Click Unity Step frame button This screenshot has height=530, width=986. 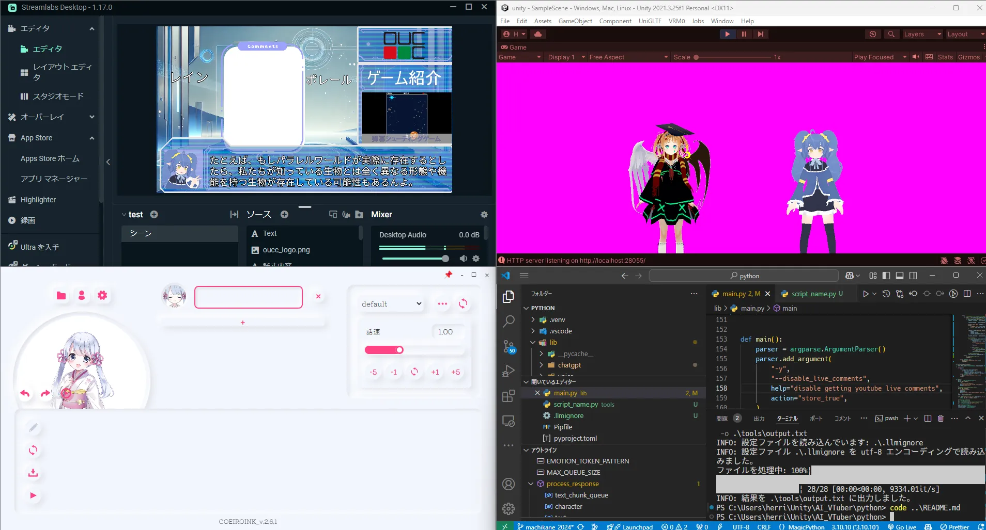coord(761,34)
